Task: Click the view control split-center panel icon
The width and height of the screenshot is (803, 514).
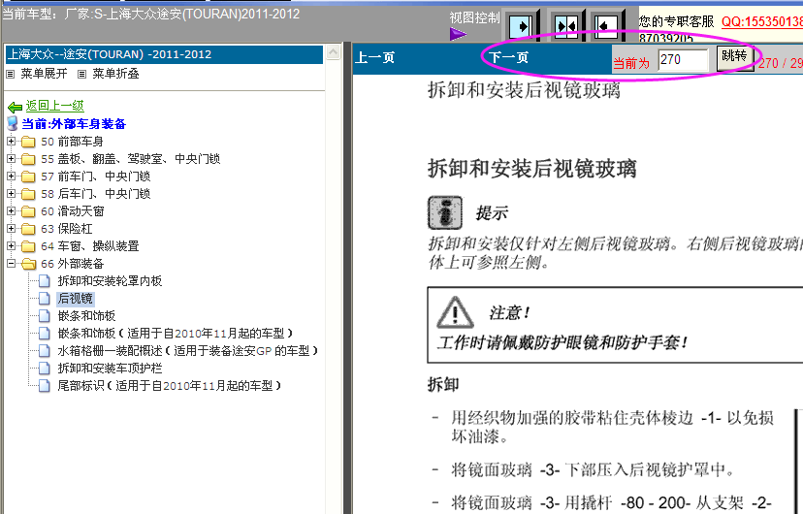Action: pyautogui.click(x=565, y=25)
